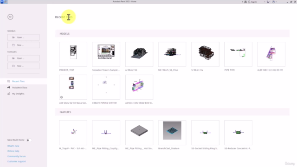Click the Autodesk Docs icon
Viewport: 297px width, 167px height.
point(8,88)
